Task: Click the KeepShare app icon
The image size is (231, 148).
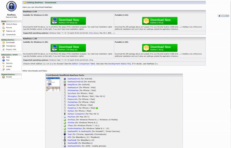Action: tap(65, 85)
